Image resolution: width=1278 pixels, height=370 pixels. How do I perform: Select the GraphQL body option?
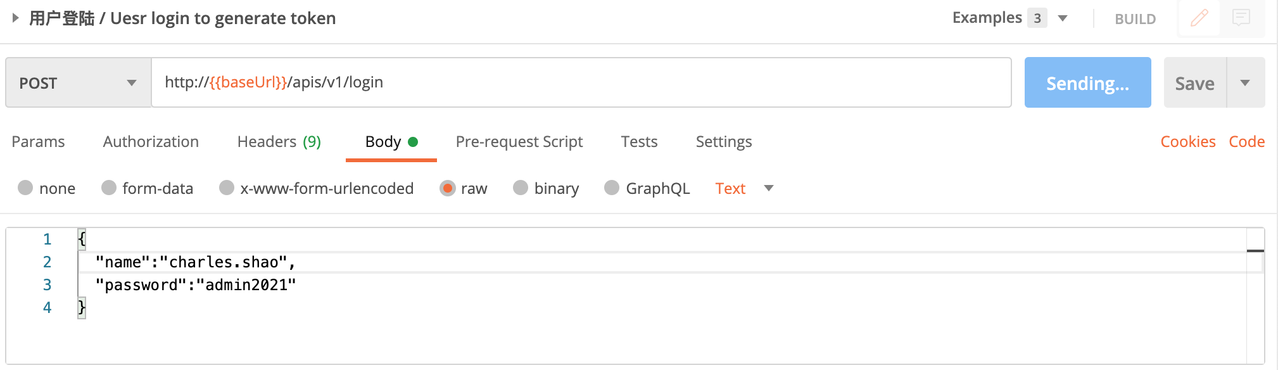pyautogui.click(x=612, y=188)
